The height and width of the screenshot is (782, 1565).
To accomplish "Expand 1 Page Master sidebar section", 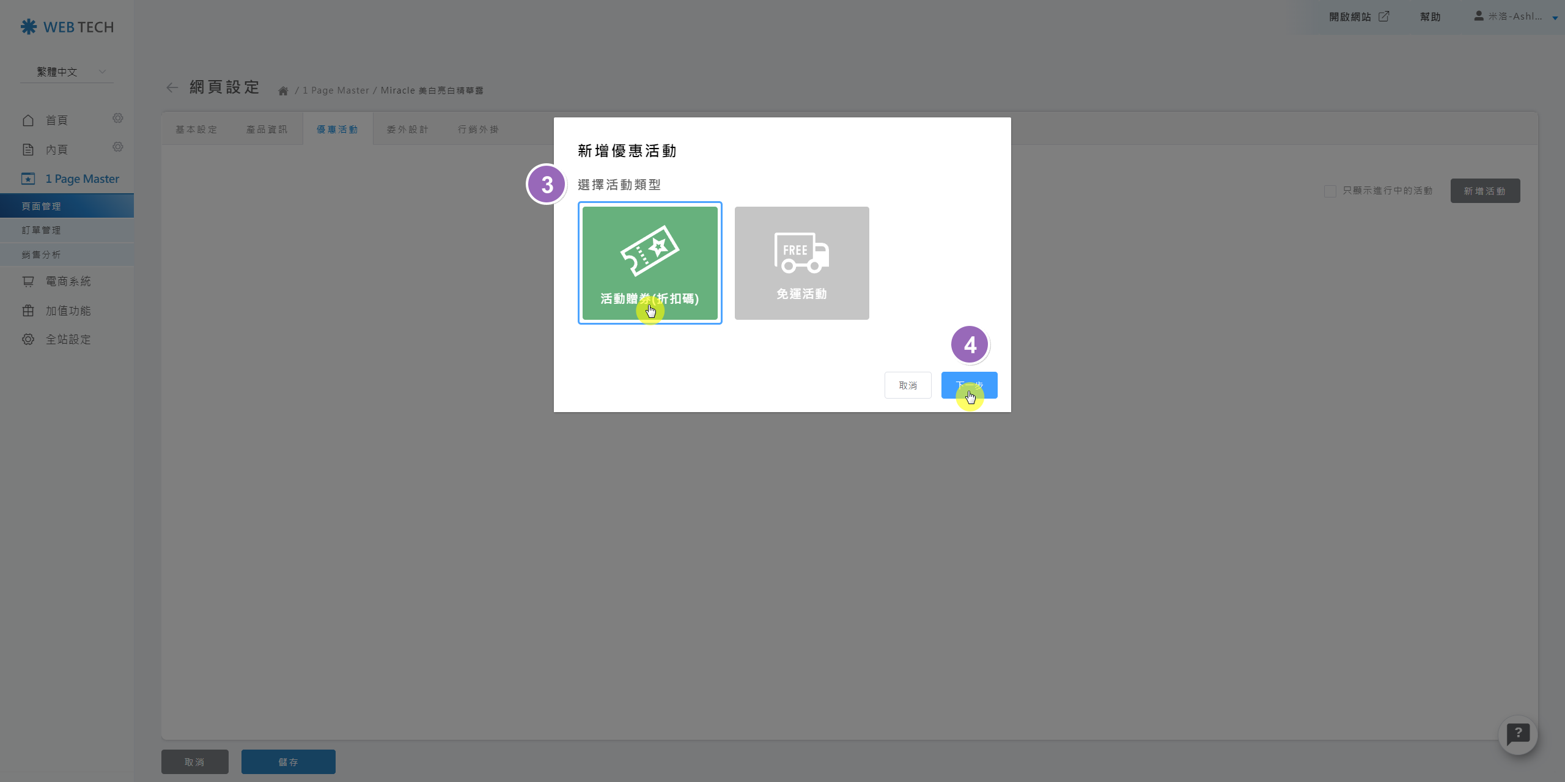I will coord(82,179).
